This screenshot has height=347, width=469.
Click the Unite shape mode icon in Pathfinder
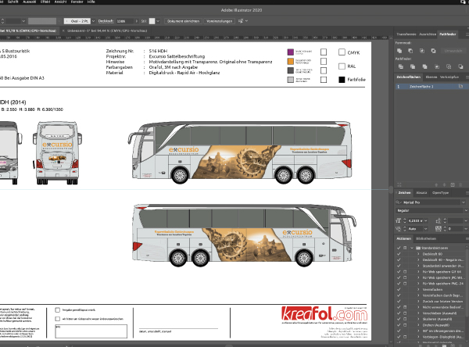point(399,50)
